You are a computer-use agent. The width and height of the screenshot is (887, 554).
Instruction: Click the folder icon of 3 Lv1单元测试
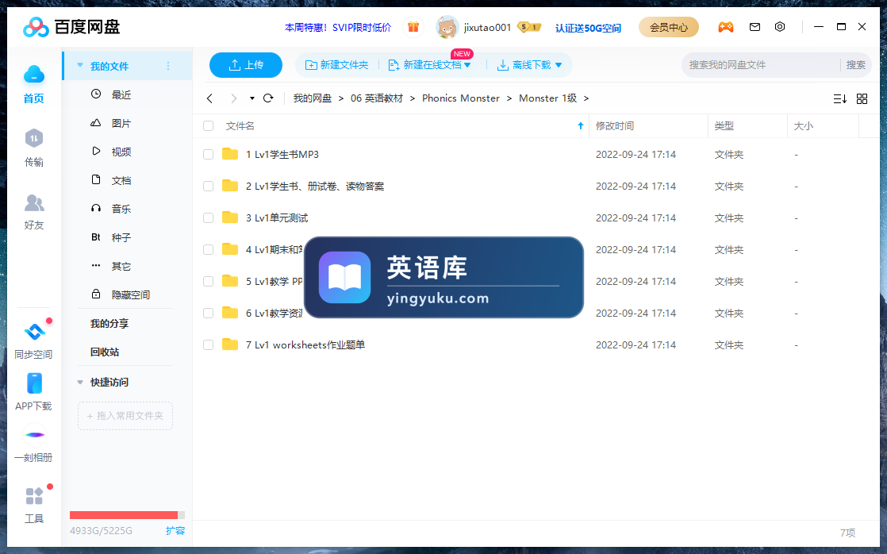229,217
